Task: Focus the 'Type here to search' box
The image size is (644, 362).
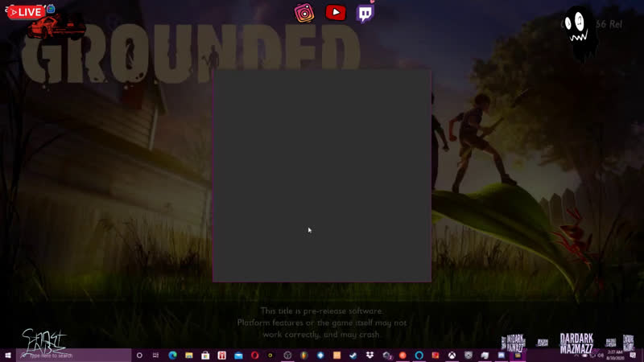Action: pyautogui.click(x=74, y=356)
